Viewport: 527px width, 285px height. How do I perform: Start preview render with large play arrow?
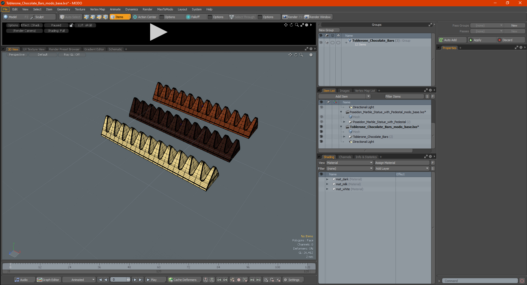pos(158,32)
